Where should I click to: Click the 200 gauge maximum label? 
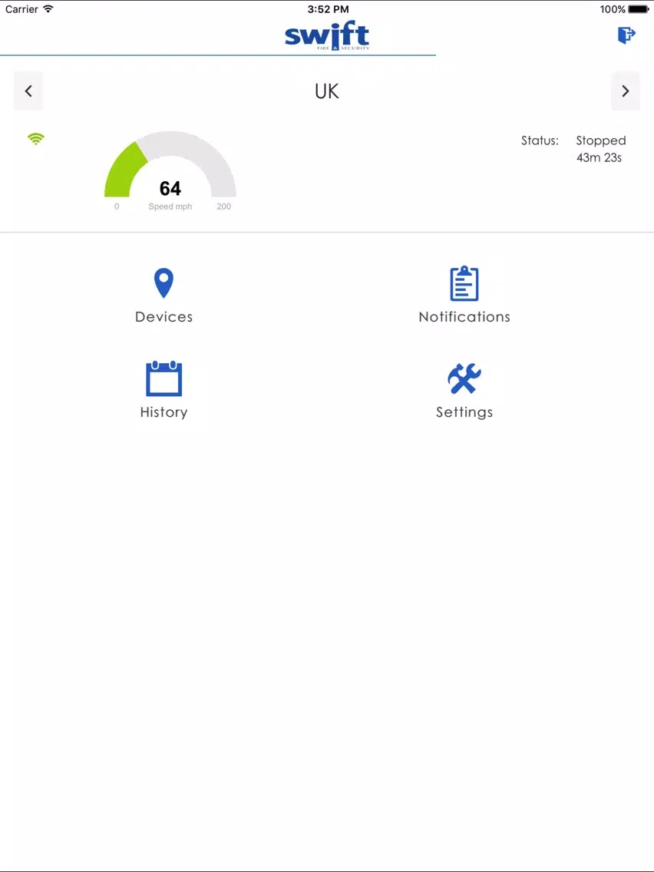(223, 206)
